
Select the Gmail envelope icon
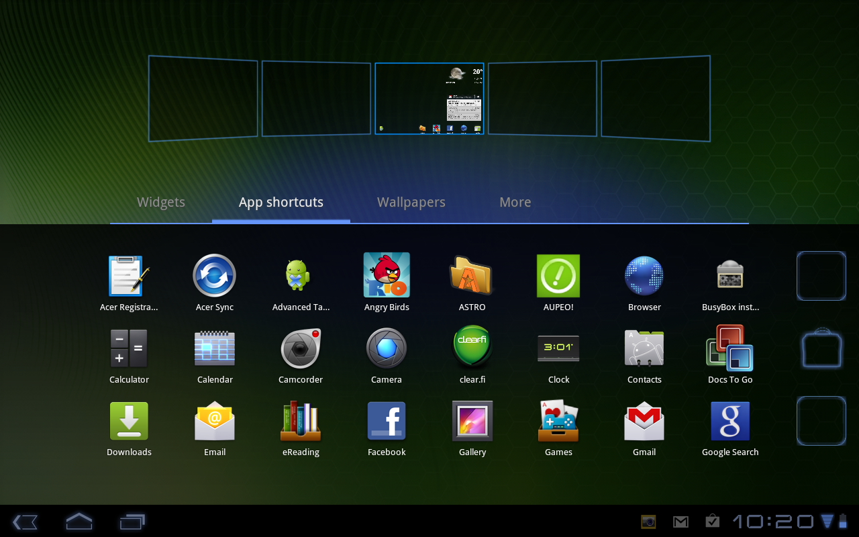click(x=644, y=421)
